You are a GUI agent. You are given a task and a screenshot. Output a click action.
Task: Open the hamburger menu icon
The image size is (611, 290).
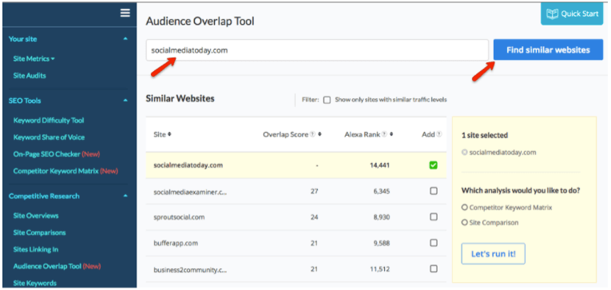tap(125, 13)
